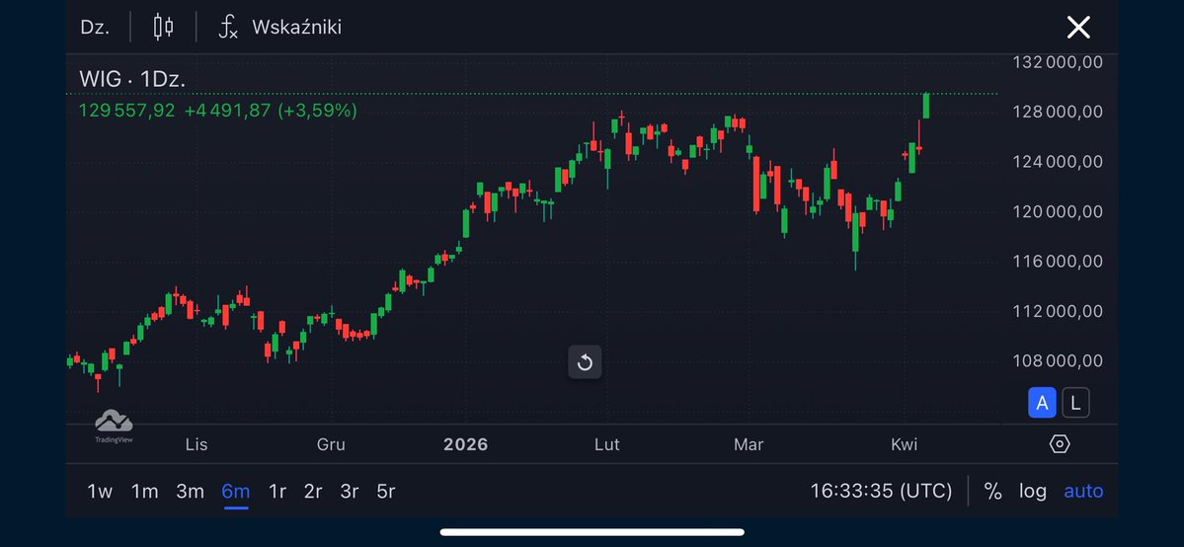Open the candlestick chart type selector
Viewport: 1184px width, 547px height.
click(163, 28)
